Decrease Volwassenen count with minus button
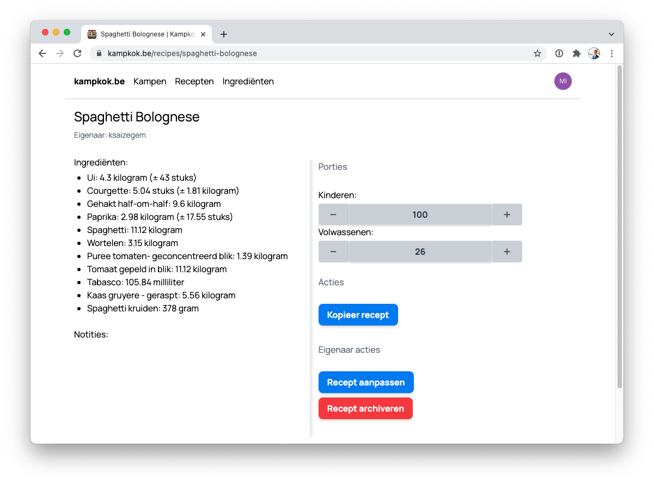Viewport: 654px width, 484px height. coord(333,252)
